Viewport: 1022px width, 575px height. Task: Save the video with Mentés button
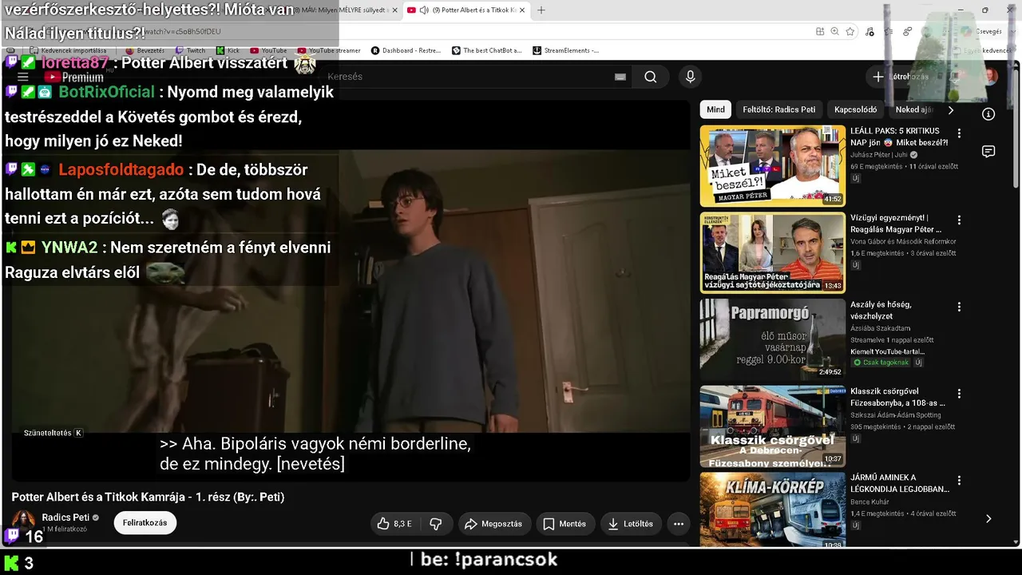(x=564, y=524)
